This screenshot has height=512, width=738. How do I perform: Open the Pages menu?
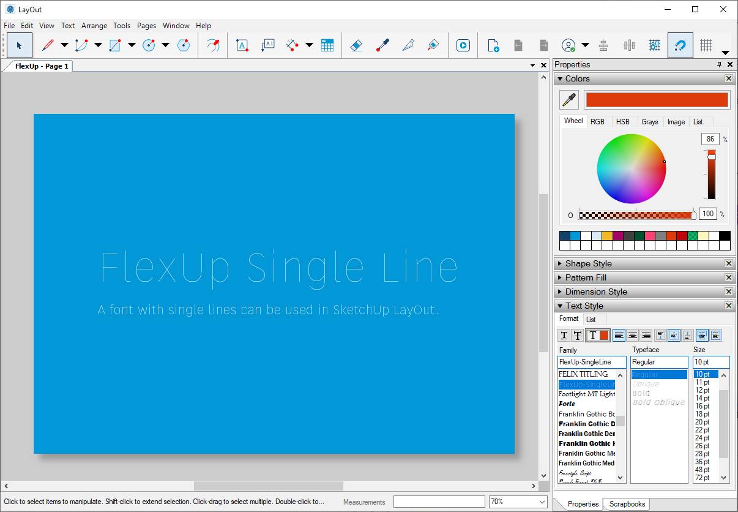pos(147,26)
